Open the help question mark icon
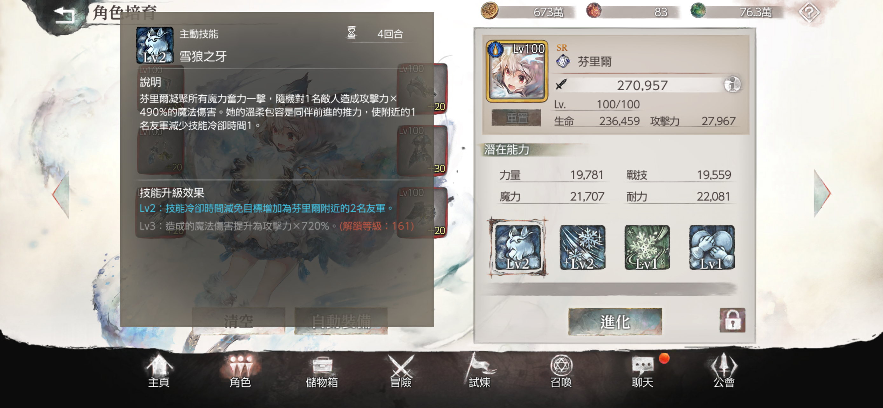Screen dimensions: 883x408 809,12
